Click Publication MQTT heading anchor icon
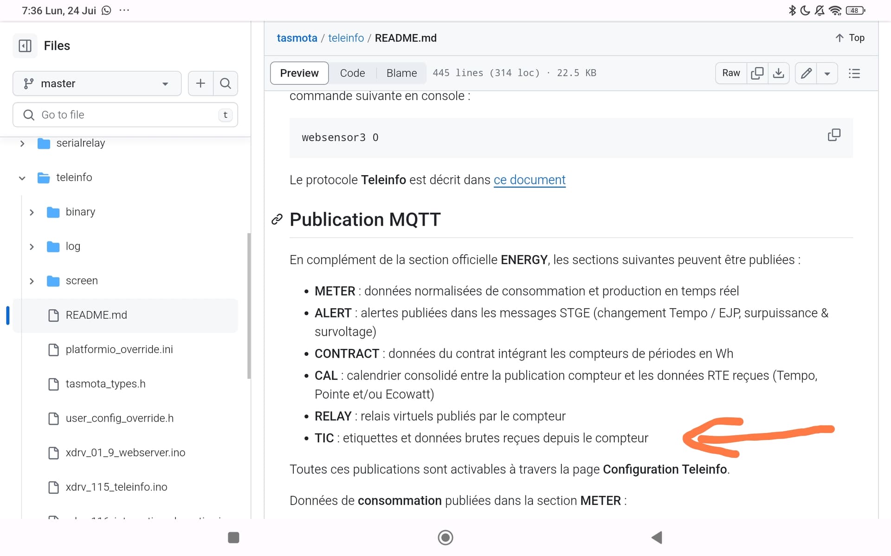Screen dimensions: 891x556 (x=277, y=220)
